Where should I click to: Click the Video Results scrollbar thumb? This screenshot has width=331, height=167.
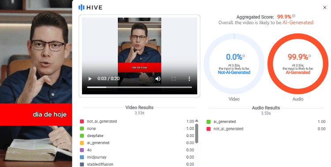coord(197,134)
